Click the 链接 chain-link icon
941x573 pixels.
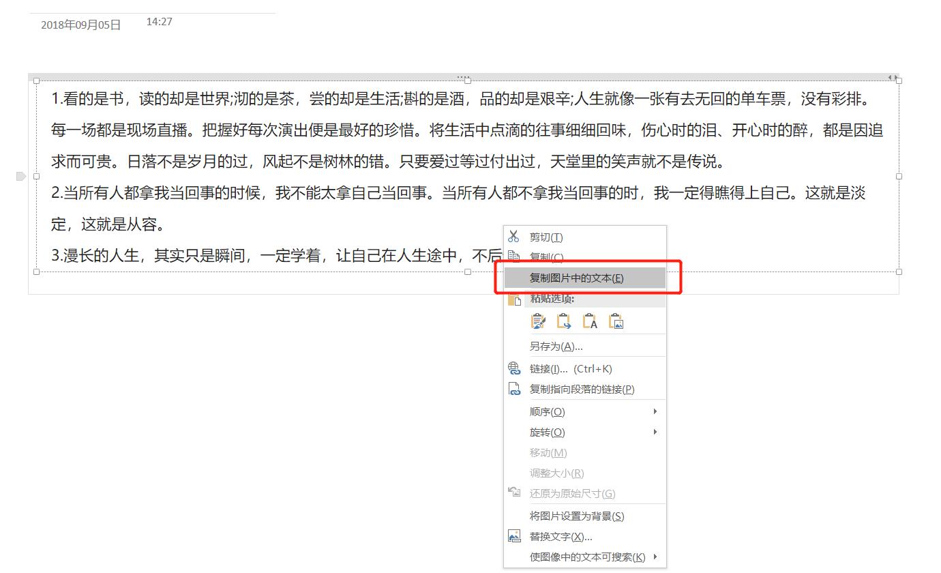514,368
